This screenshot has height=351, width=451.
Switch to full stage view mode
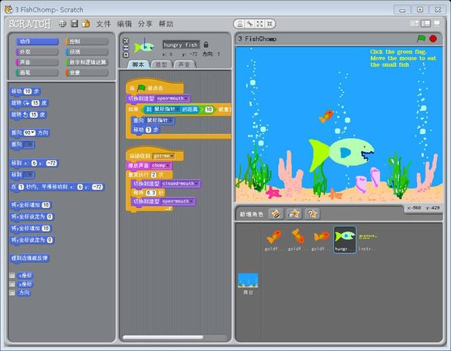click(x=426, y=24)
